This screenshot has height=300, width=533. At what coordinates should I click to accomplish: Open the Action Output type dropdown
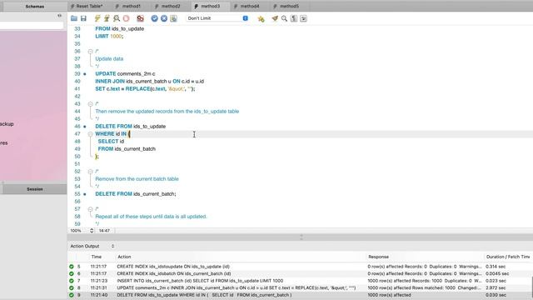pos(112,246)
